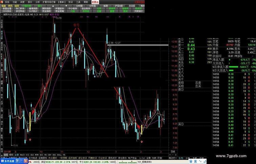Open the 报价 menu
Screen dimensions: 256x164
pyautogui.click(x=30, y=2)
